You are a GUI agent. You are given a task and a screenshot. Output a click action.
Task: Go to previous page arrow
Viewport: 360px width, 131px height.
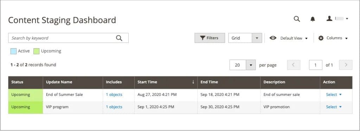tap(294, 65)
